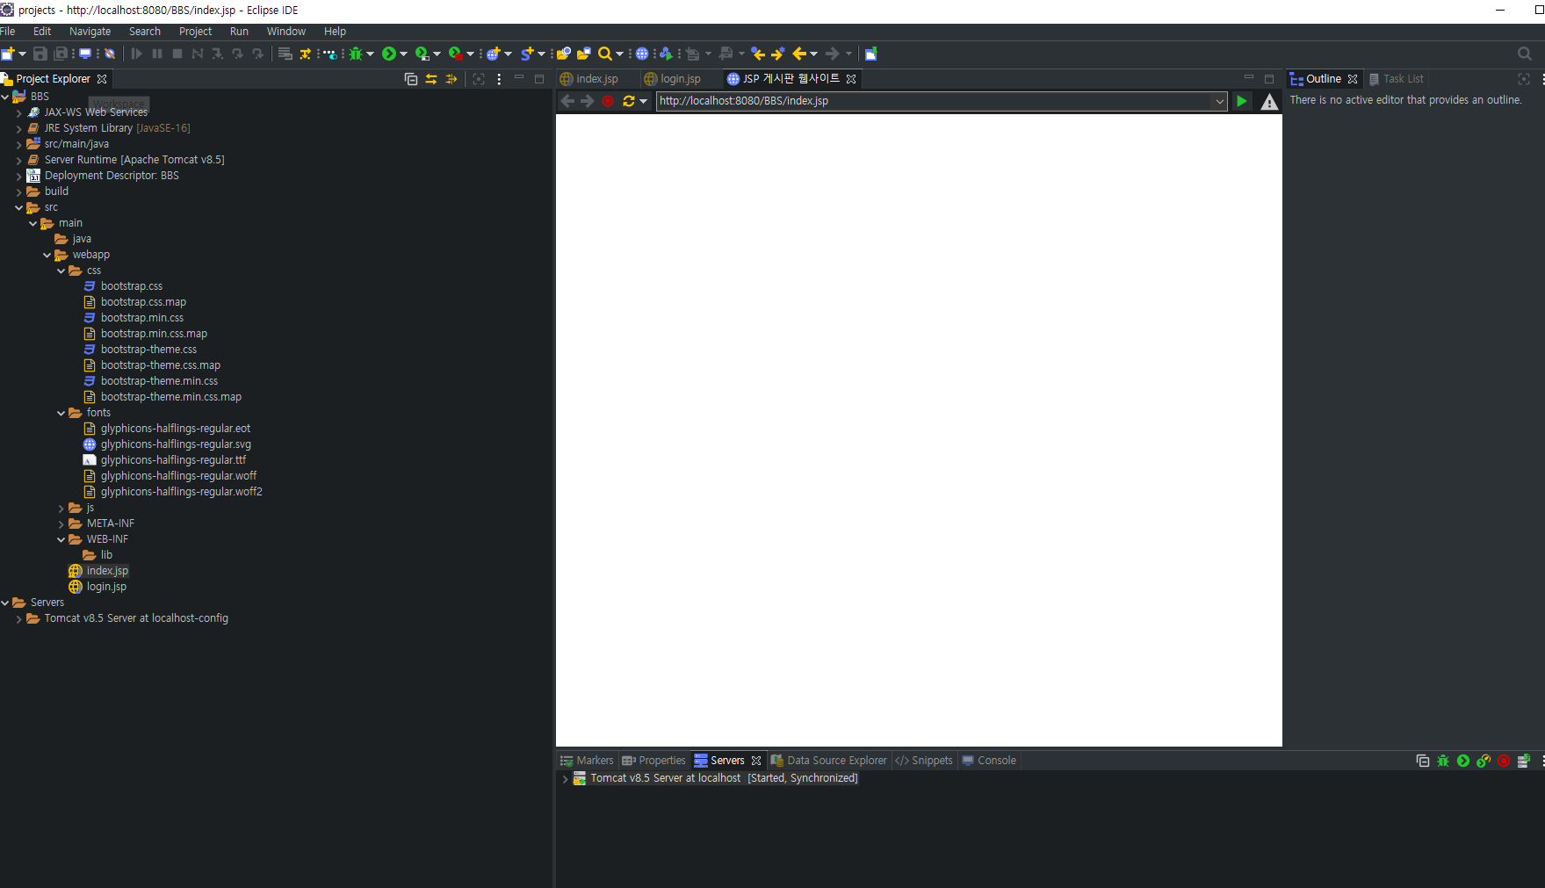Click the Save toolbar icon

click(40, 54)
